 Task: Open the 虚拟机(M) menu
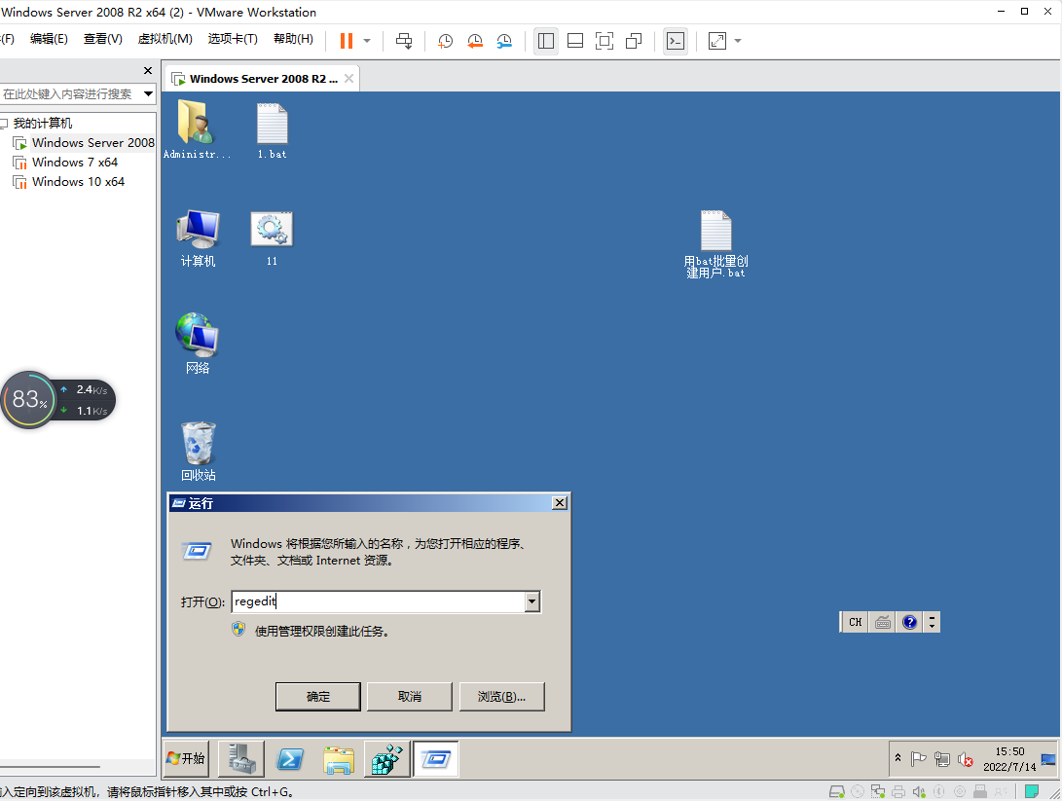pos(165,39)
